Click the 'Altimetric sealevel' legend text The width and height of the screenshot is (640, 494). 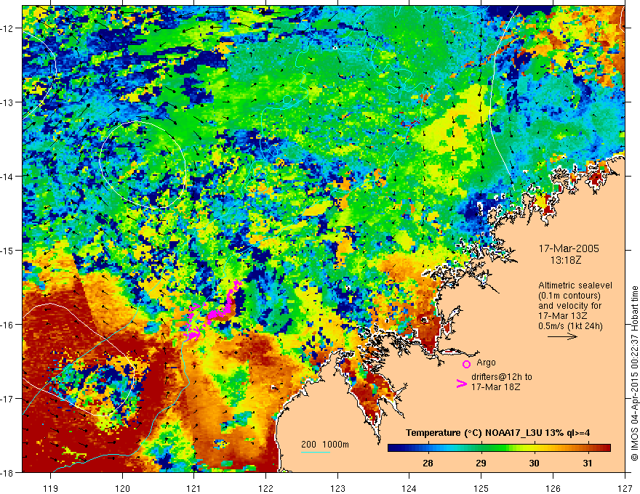pos(575,286)
